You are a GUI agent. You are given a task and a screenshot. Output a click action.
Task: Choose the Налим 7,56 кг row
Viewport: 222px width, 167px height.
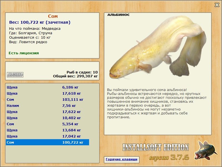coord(47,106)
